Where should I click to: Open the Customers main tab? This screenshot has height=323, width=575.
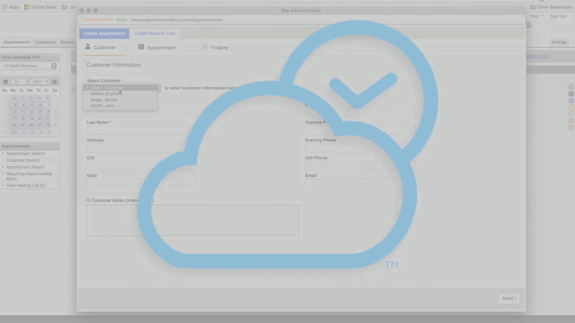(x=45, y=42)
